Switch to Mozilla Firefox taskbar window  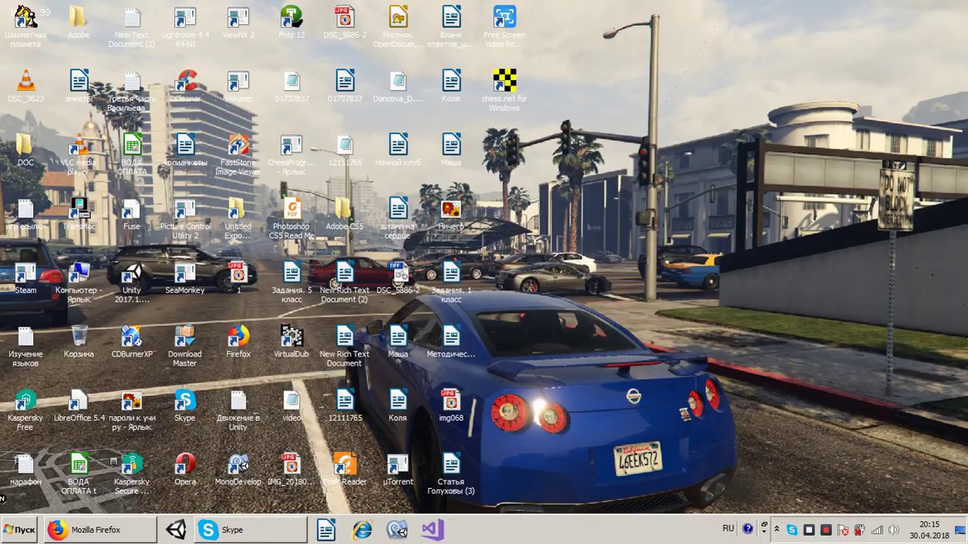coord(101,530)
